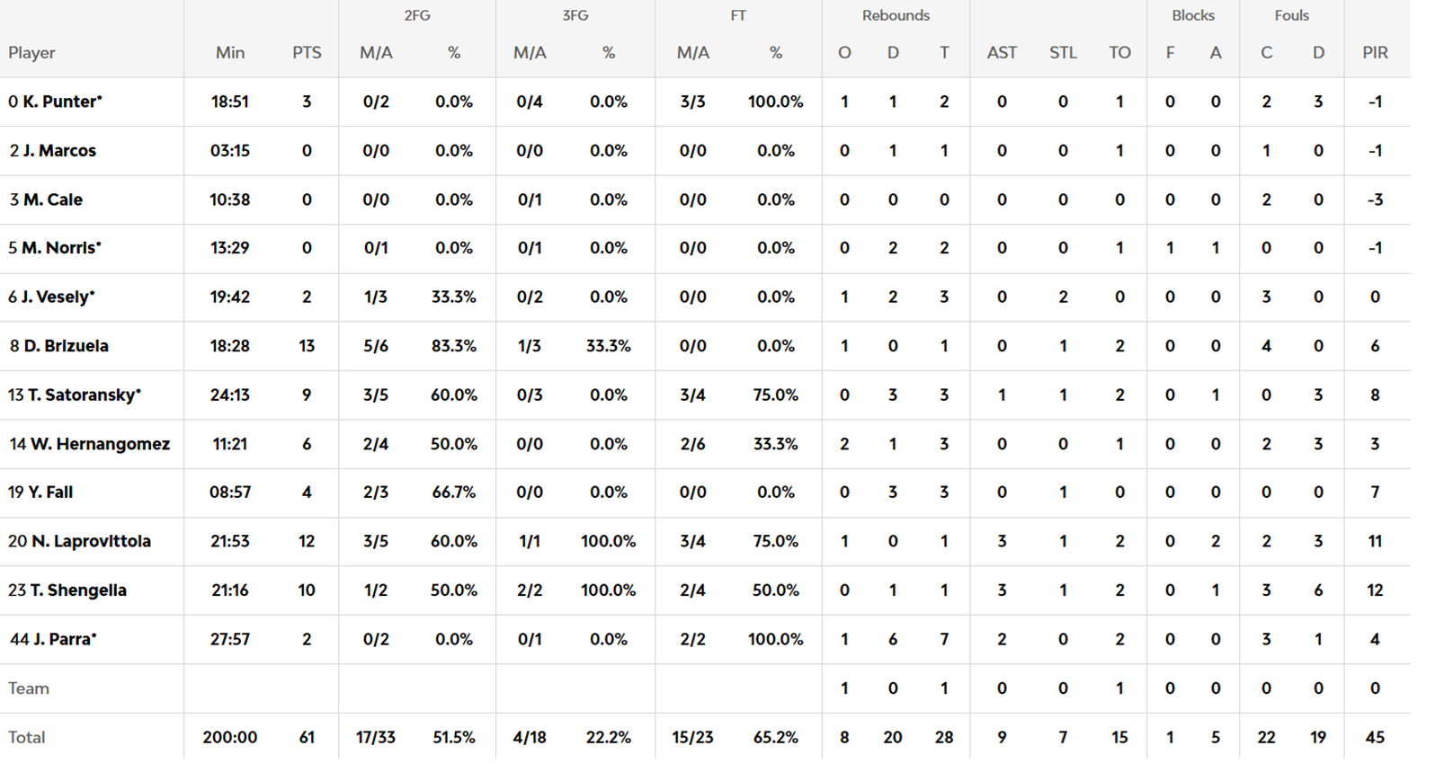Image resolution: width=1453 pixels, height=781 pixels.
Task: Sort by AST column header
Action: click(1002, 53)
